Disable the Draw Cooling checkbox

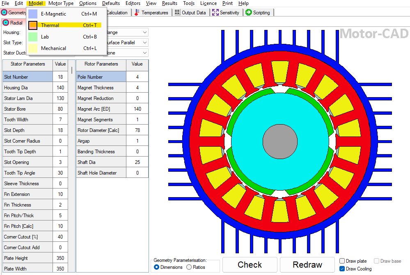pyautogui.click(x=341, y=269)
